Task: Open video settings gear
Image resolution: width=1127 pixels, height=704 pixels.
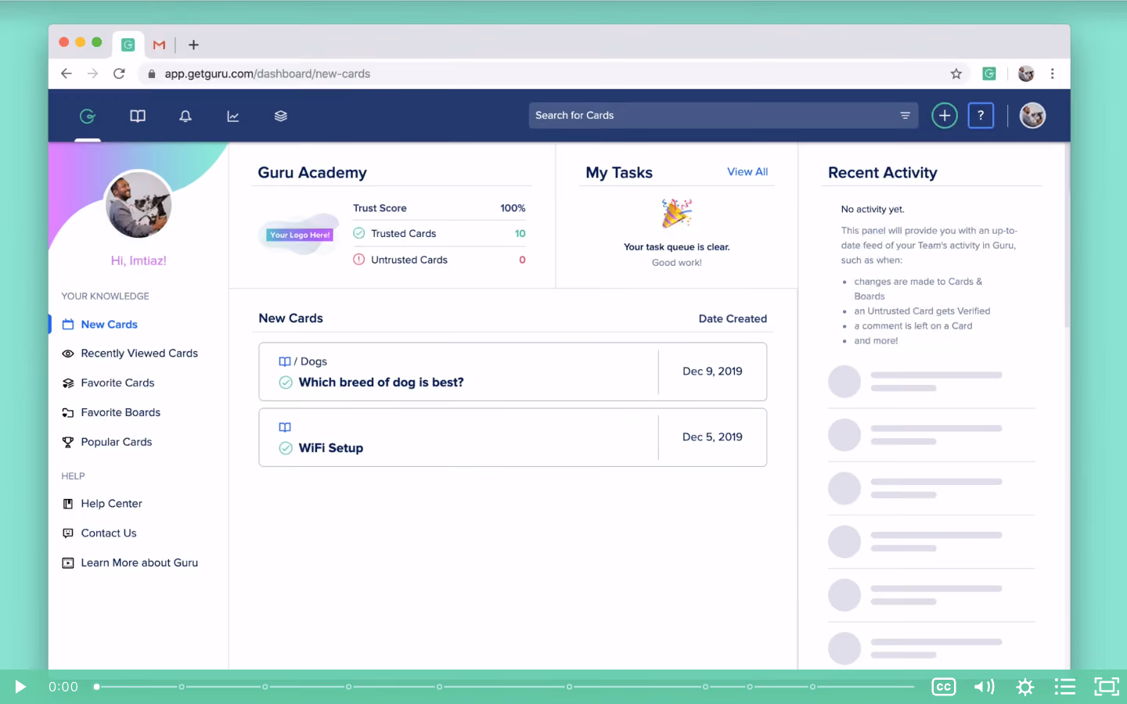Action: pos(1025,687)
